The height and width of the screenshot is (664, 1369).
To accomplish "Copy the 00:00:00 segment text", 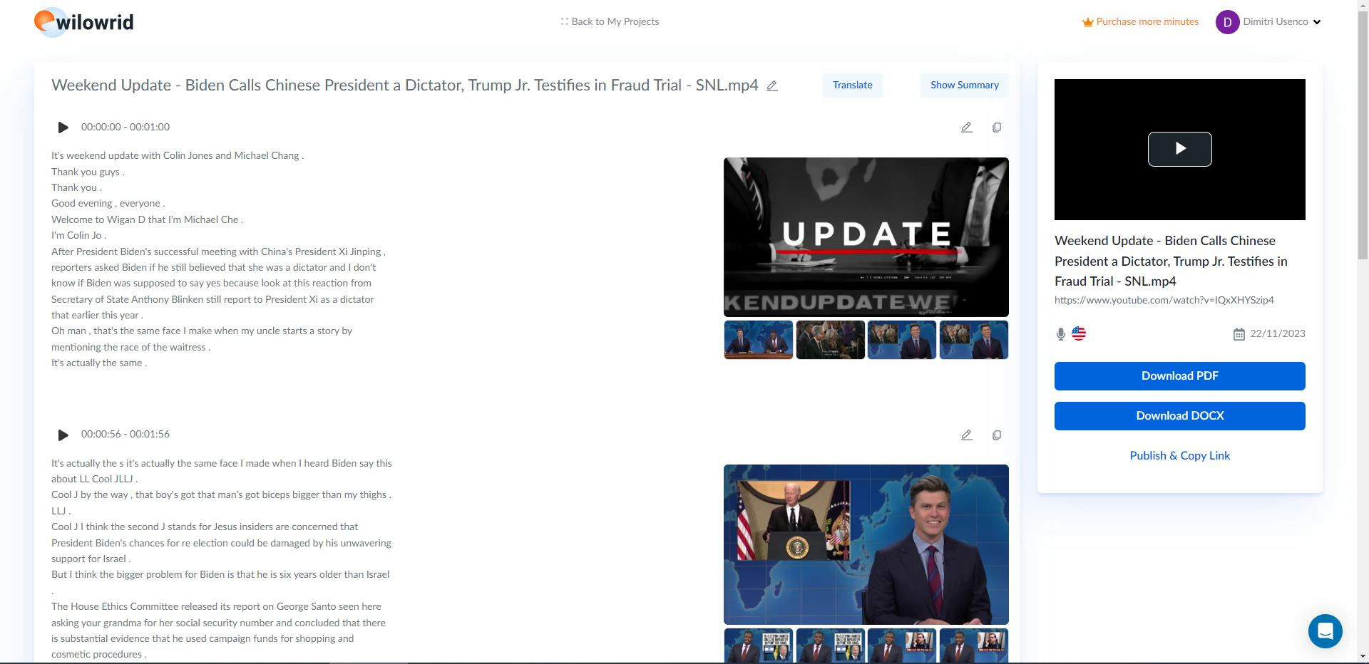I will (x=997, y=128).
